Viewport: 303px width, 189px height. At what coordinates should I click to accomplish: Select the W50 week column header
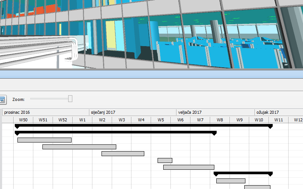coord(23,120)
